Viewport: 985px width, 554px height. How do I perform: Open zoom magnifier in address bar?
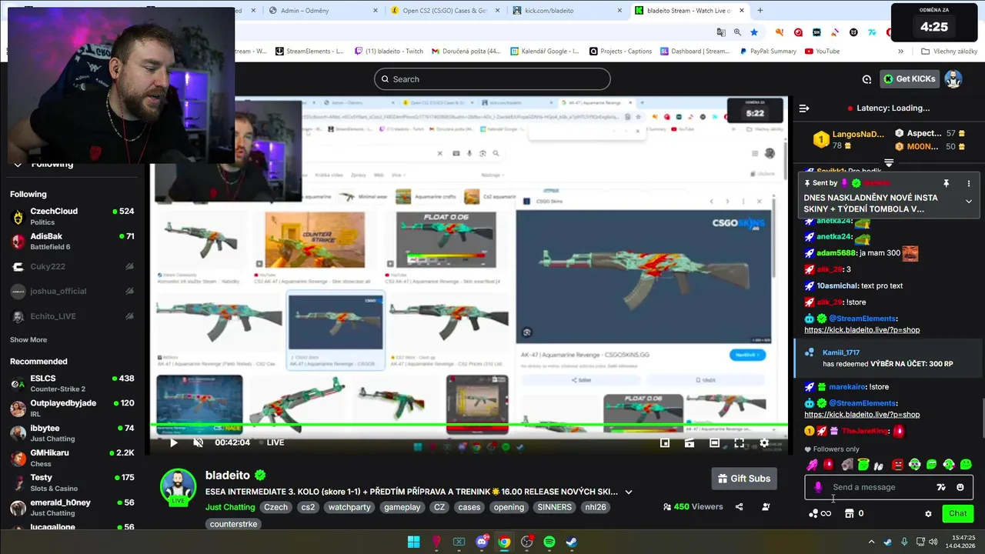tap(737, 32)
